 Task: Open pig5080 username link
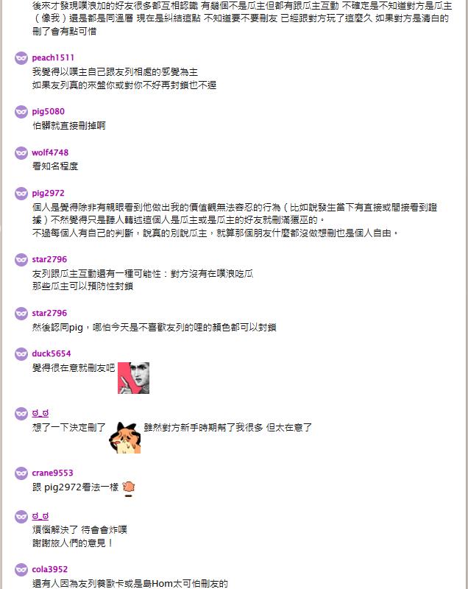(48, 112)
